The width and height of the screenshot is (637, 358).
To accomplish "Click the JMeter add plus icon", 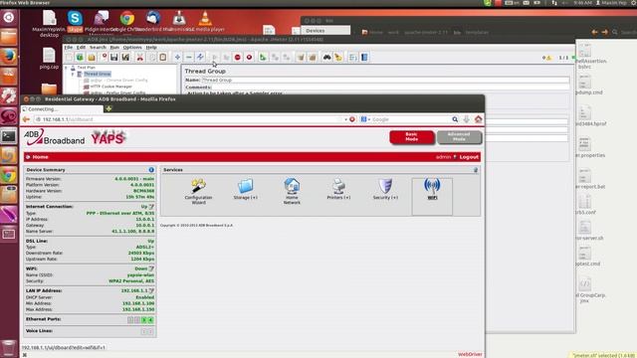I will tap(177, 58).
